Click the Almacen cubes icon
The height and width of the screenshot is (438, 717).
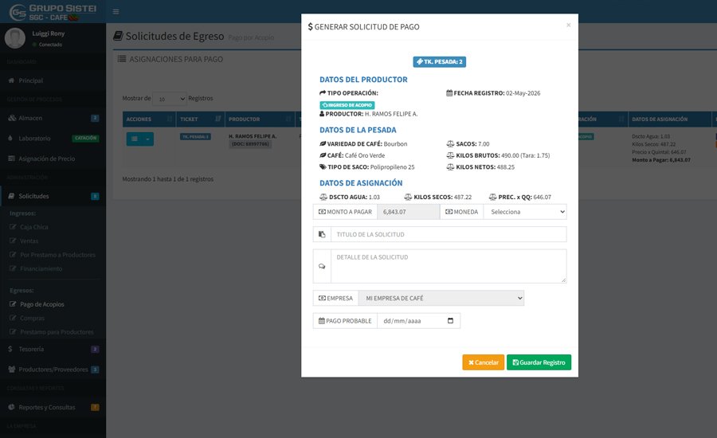(x=12, y=118)
